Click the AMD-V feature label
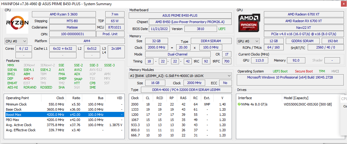 [x=28, y=79]
